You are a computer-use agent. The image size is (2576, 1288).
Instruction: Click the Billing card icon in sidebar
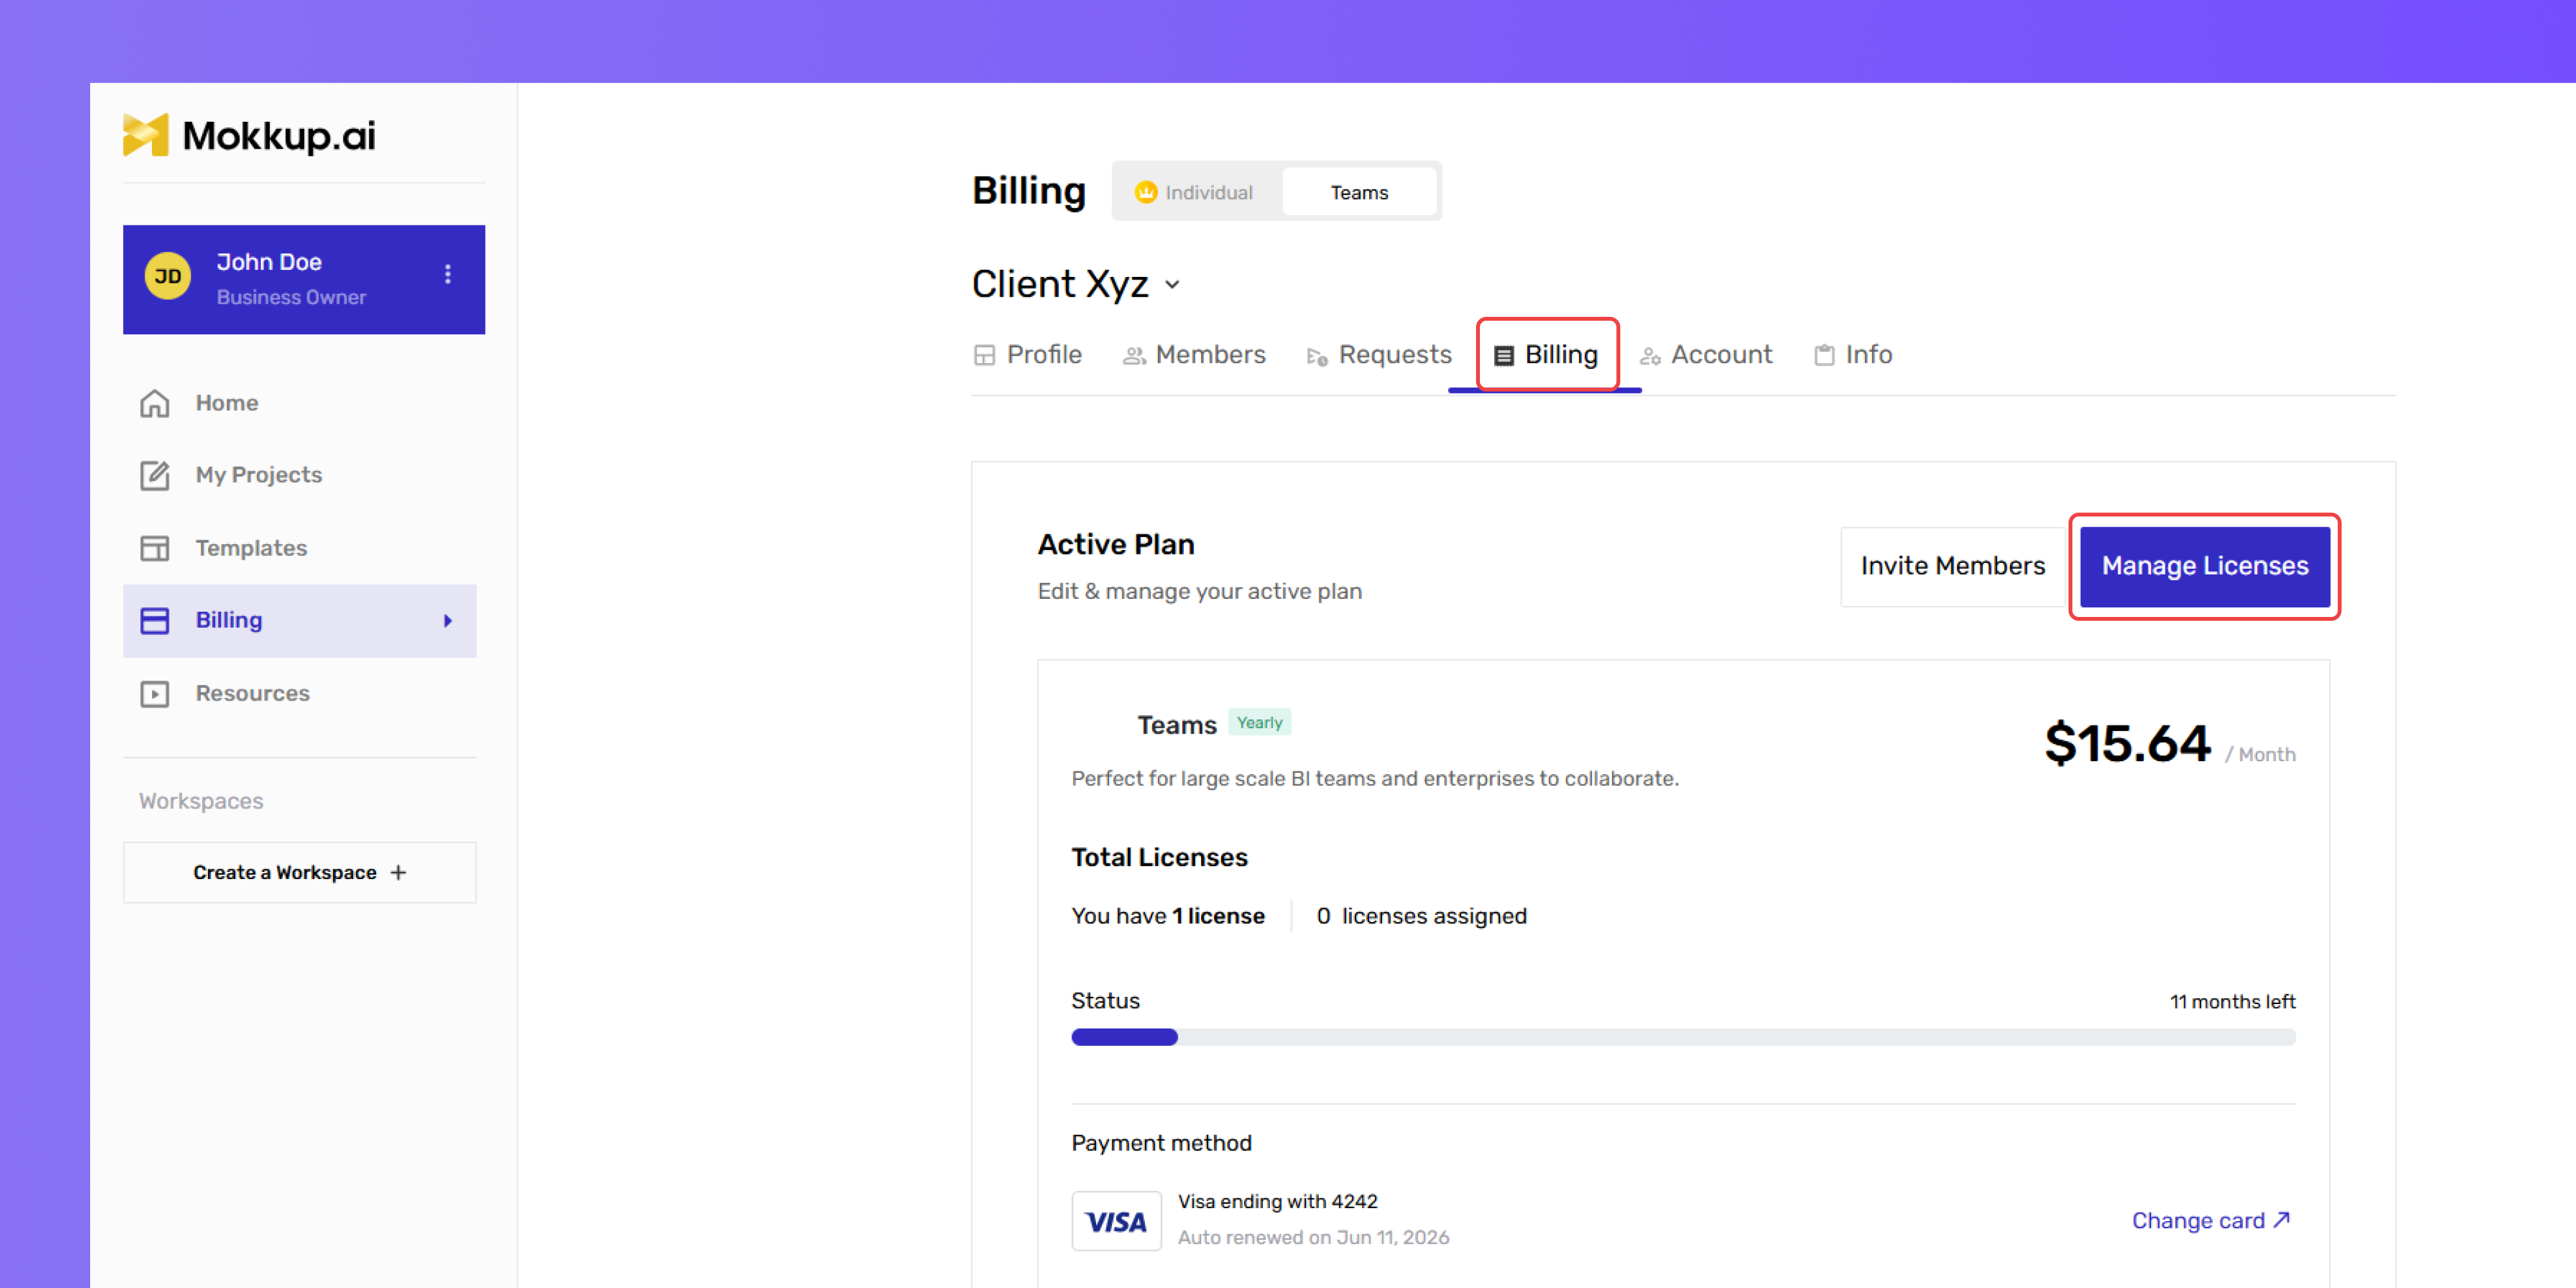154,620
